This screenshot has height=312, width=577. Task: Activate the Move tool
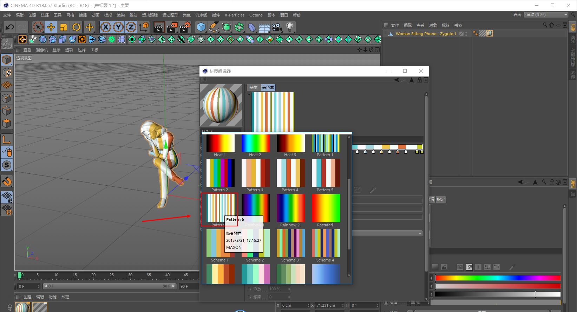click(51, 27)
